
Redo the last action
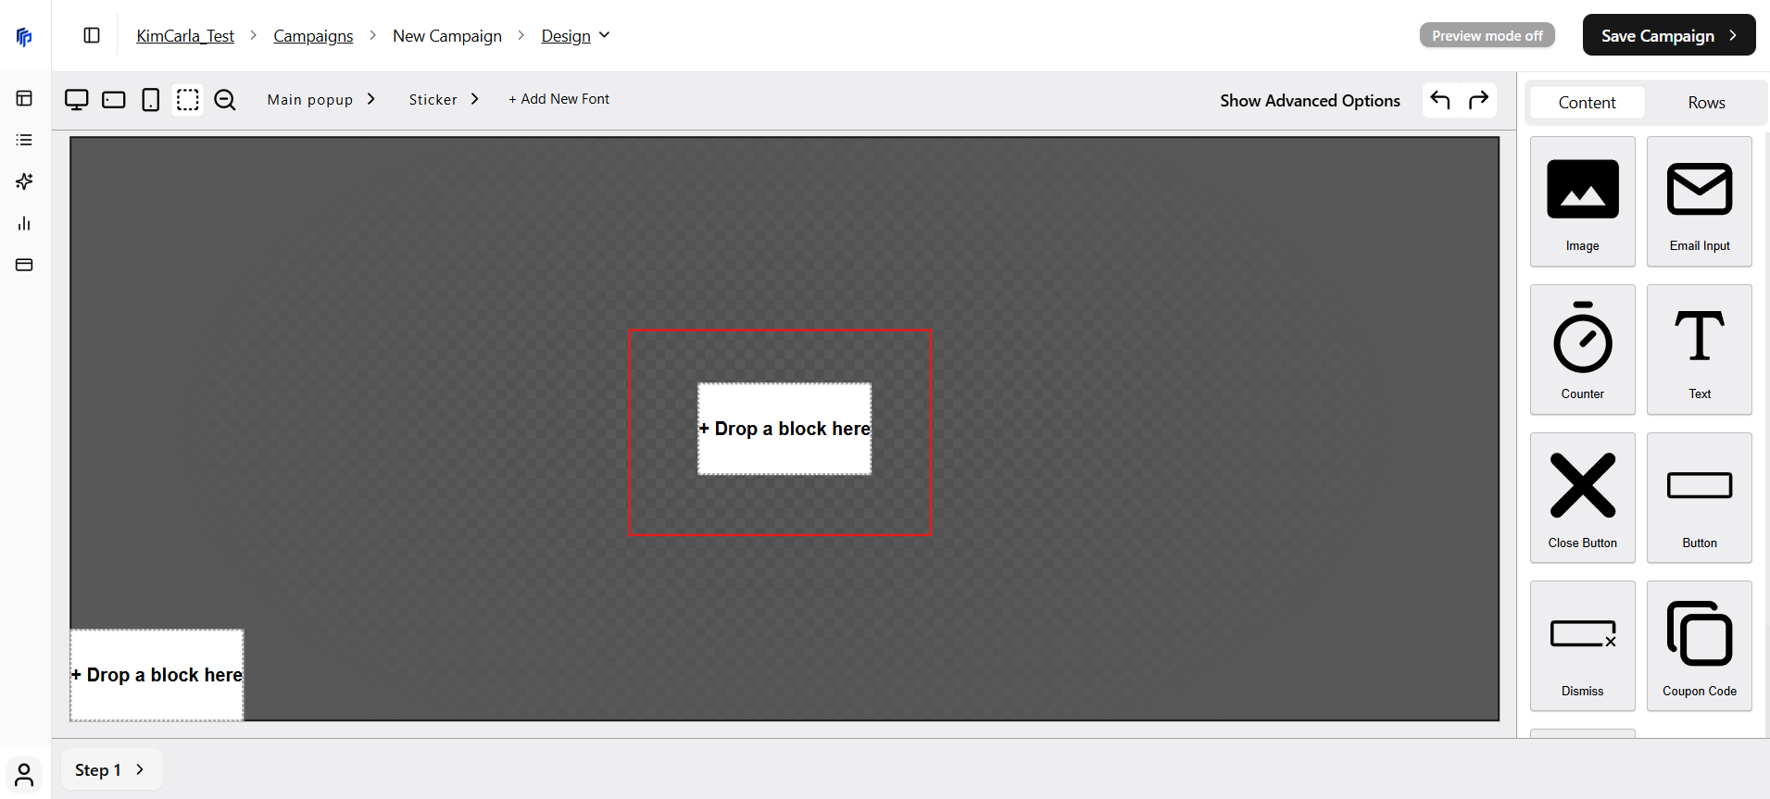pos(1479,99)
